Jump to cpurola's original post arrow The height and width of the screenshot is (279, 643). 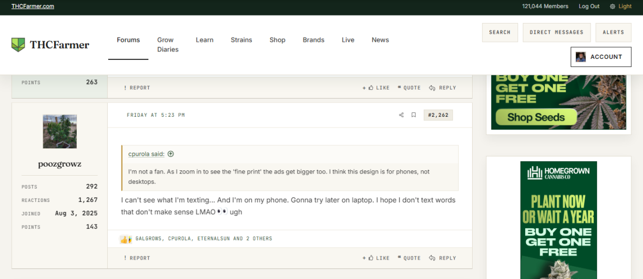[x=170, y=154]
